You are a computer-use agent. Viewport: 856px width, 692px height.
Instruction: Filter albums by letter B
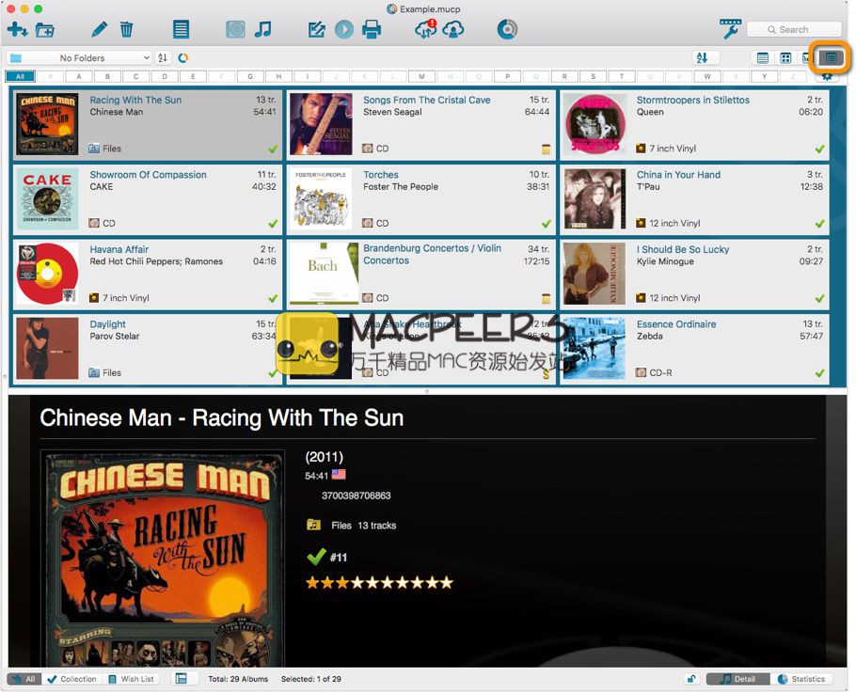pos(107,76)
